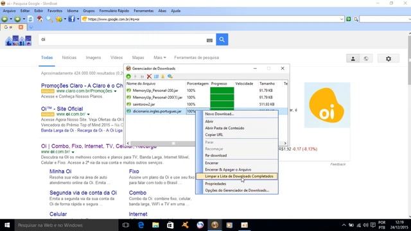Launch Microsoft Edge from taskbar
Image resolution: width=411 pixels, height=231 pixels.
click(x=141, y=225)
